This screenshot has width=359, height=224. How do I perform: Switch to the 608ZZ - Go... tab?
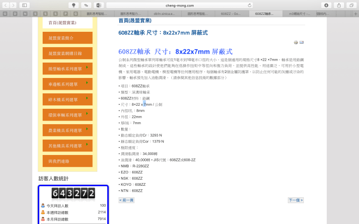coord(231,14)
